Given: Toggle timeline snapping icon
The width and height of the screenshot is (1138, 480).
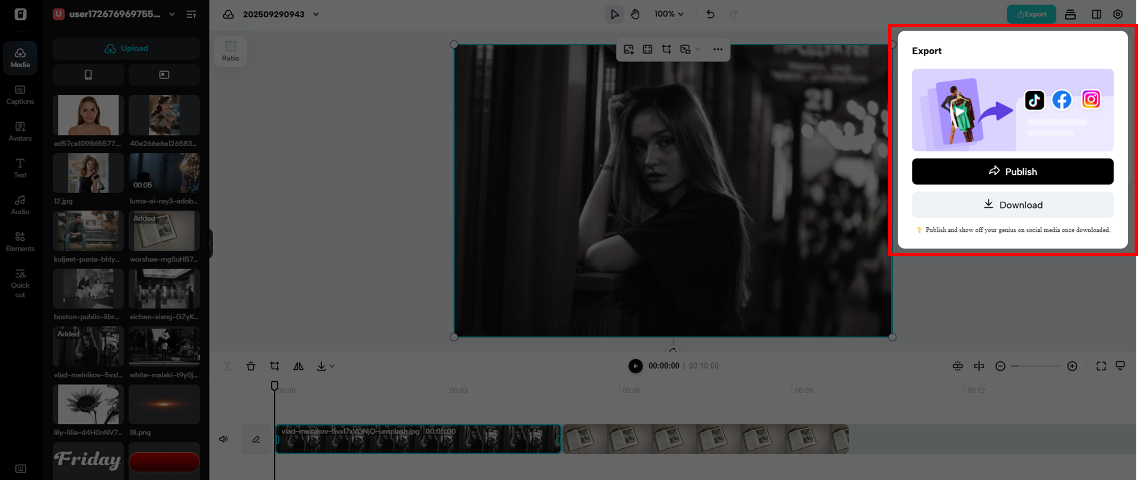Looking at the screenshot, I should point(957,366).
